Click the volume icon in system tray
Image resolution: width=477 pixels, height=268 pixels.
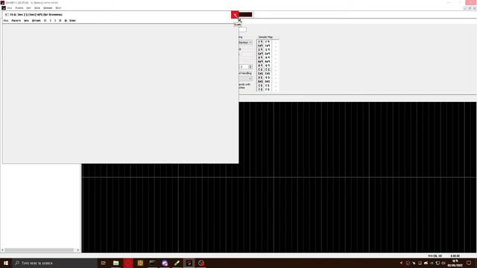click(443, 263)
